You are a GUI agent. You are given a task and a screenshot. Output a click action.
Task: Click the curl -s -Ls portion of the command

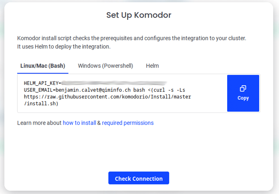click(x=169, y=90)
